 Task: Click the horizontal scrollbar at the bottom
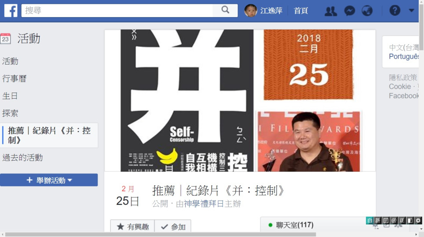coord(161,234)
